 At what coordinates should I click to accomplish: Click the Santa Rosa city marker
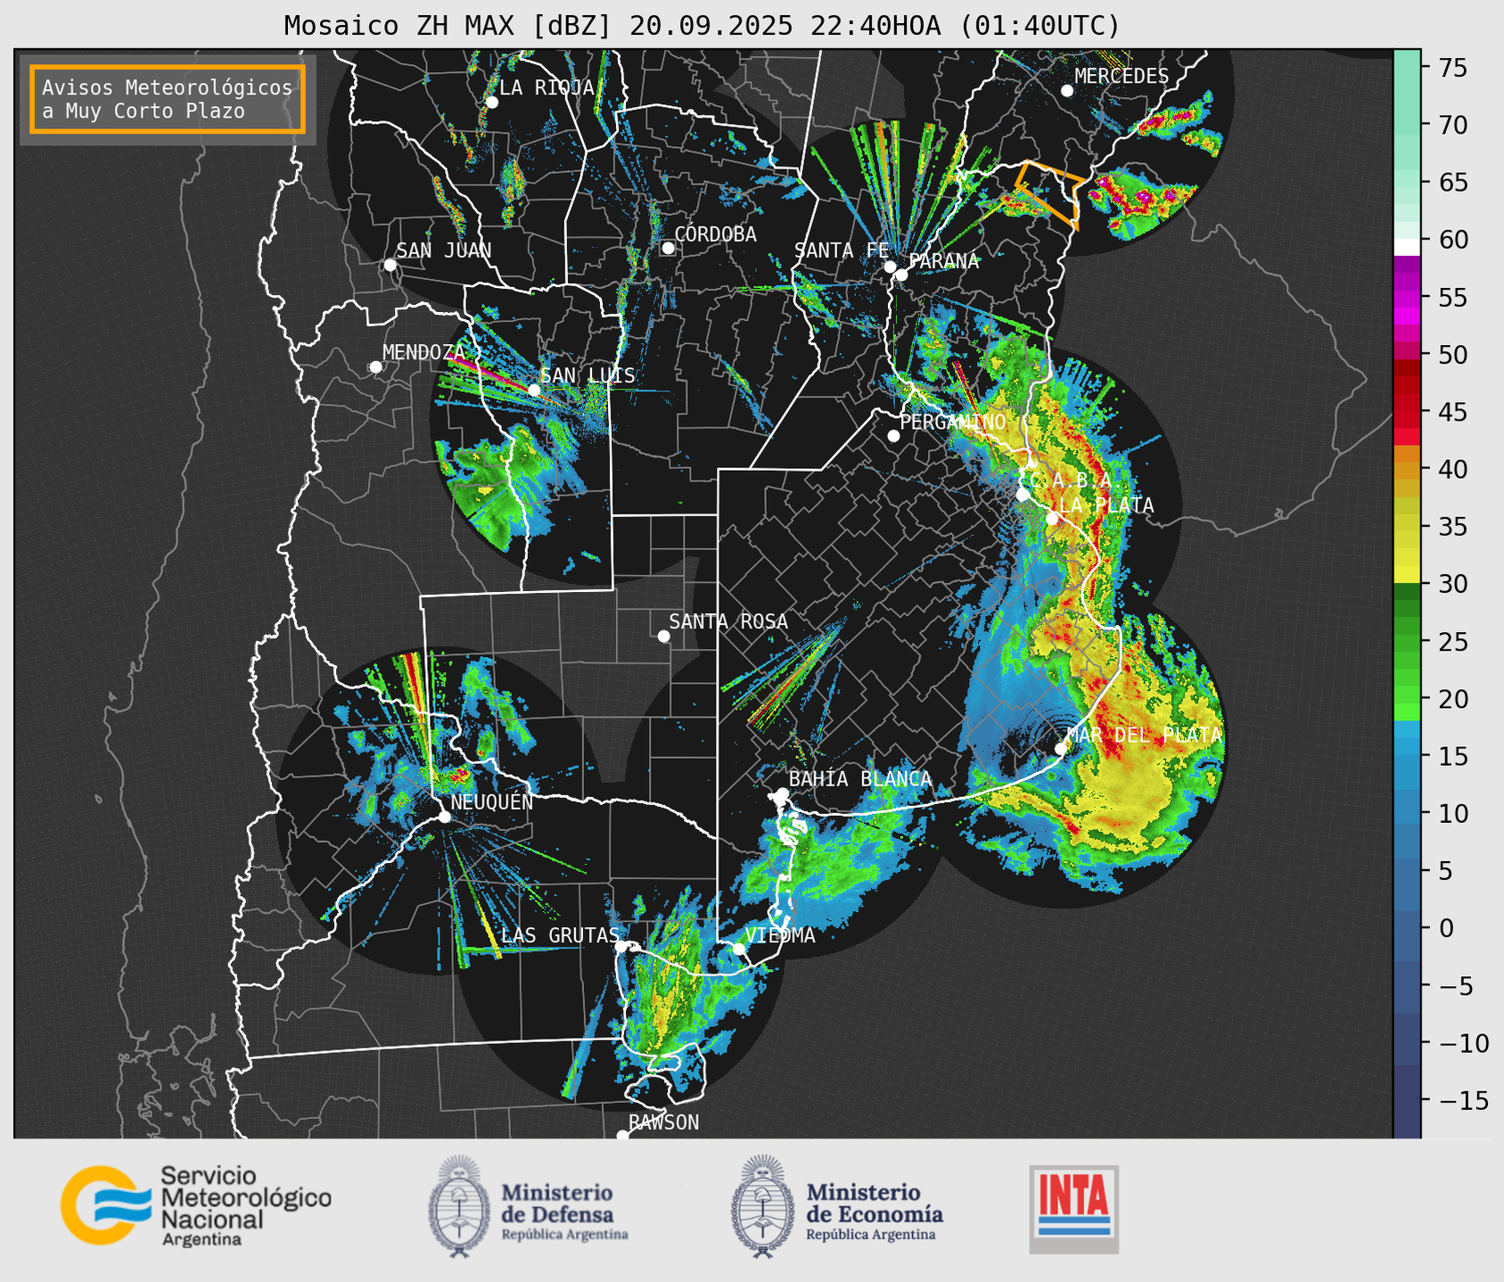tap(663, 636)
